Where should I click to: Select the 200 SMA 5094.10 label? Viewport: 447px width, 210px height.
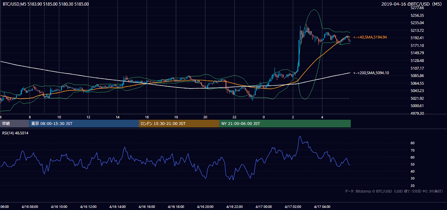coord(371,73)
